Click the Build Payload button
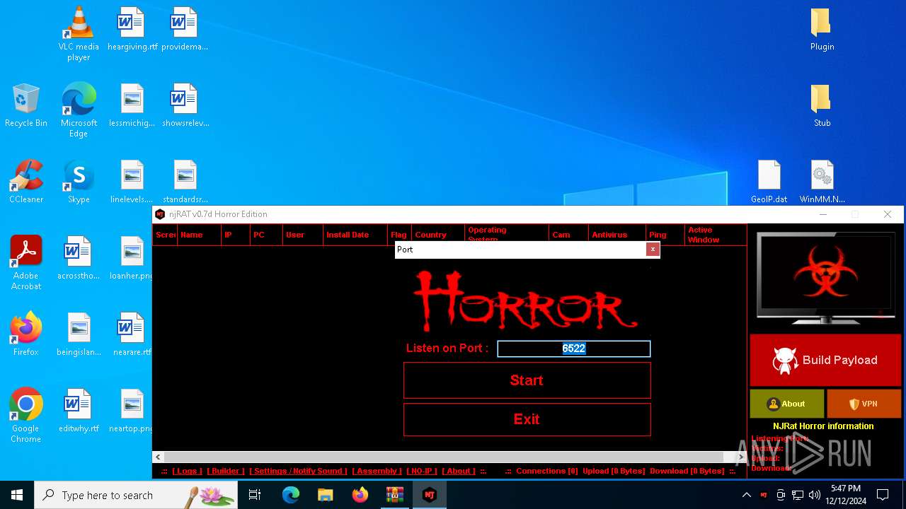 click(825, 360)
